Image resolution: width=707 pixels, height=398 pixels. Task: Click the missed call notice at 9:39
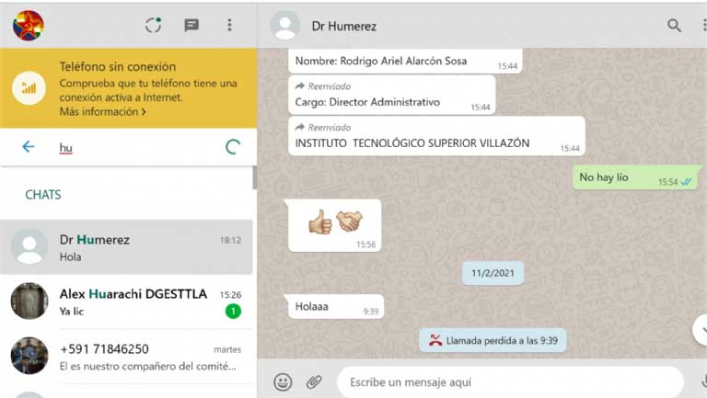(493, 340)
